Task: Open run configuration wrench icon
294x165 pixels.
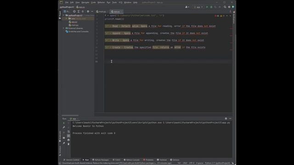Action: click(64, 127)
